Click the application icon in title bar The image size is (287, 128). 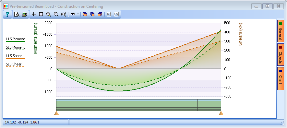(x=6, y=6)
